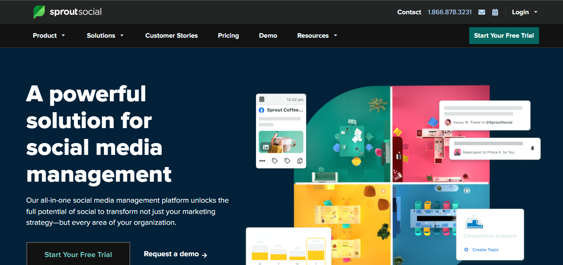This screenshot has height=265, width=563.
Task: Go to Customer Stories
Action: [x=171, y=36]
